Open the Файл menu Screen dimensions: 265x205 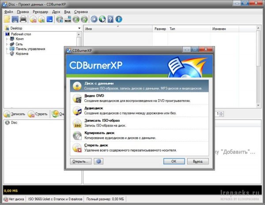[9, 12]
